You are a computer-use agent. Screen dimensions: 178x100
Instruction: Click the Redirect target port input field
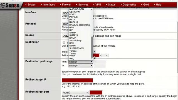pos(96,92)
